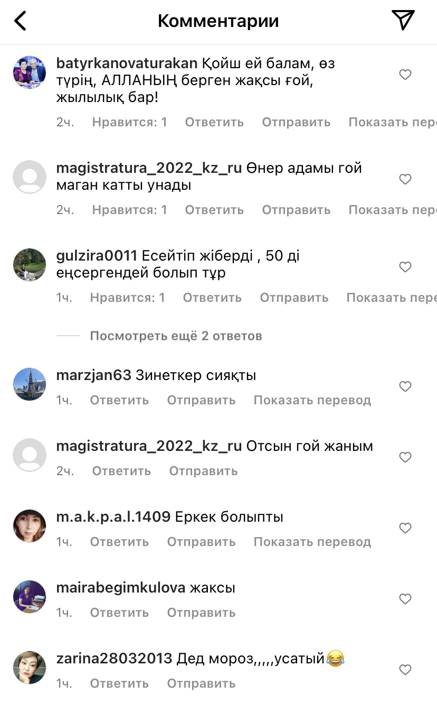The height and width of the screenshot is (712, 437).
Task: Like the 'Отсын гой жаным' comment
Action: pyautogui.click(x=405, y=458)
